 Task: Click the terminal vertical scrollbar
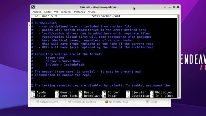tap(178, 56)
